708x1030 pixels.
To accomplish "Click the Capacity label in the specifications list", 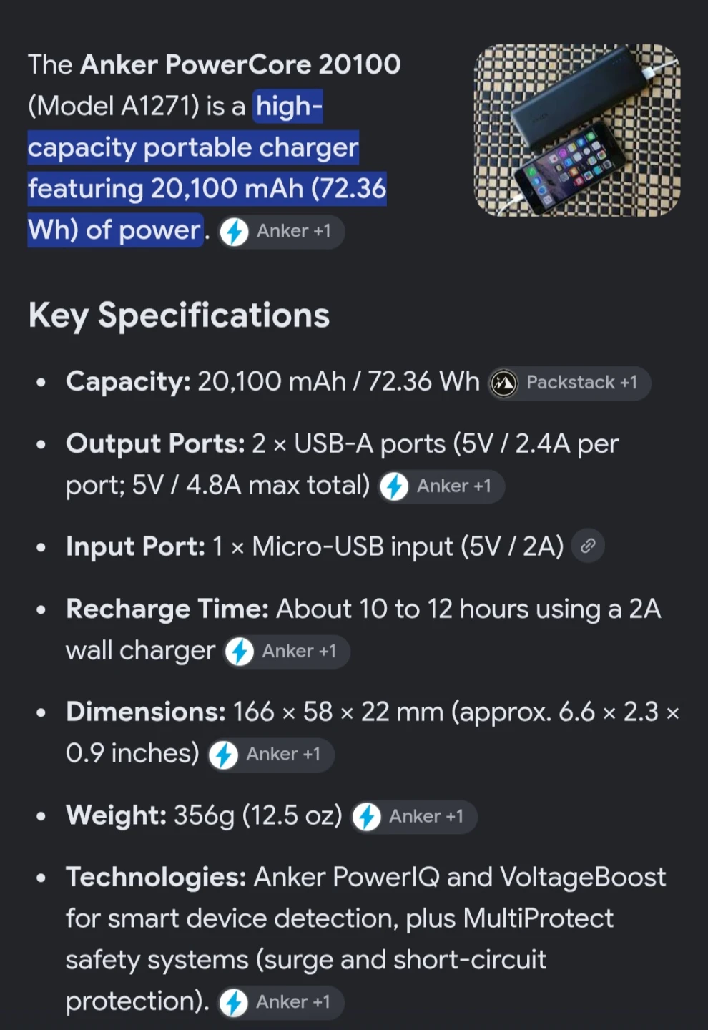I will (x=128, y=382).
